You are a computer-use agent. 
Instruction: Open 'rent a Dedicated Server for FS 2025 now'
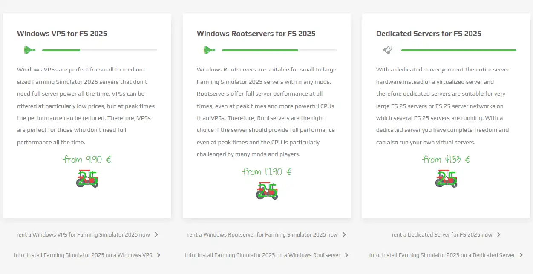click(442, 234)
